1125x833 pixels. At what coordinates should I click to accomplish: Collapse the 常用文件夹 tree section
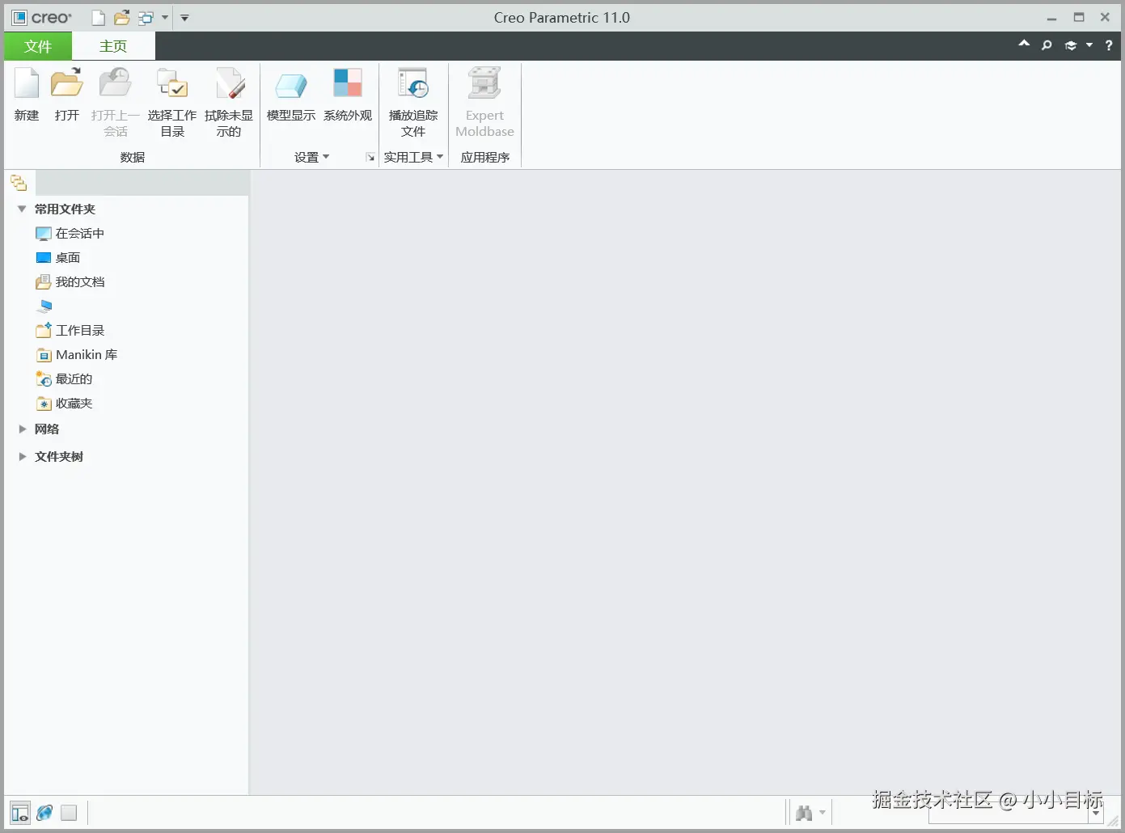click(x=22, y=209)
